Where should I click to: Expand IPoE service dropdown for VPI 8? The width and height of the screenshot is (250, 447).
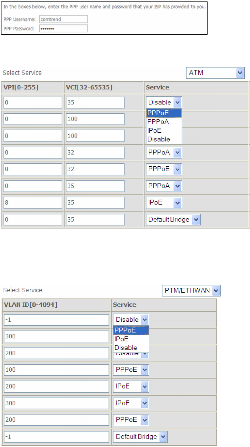[x=164, y=203]
